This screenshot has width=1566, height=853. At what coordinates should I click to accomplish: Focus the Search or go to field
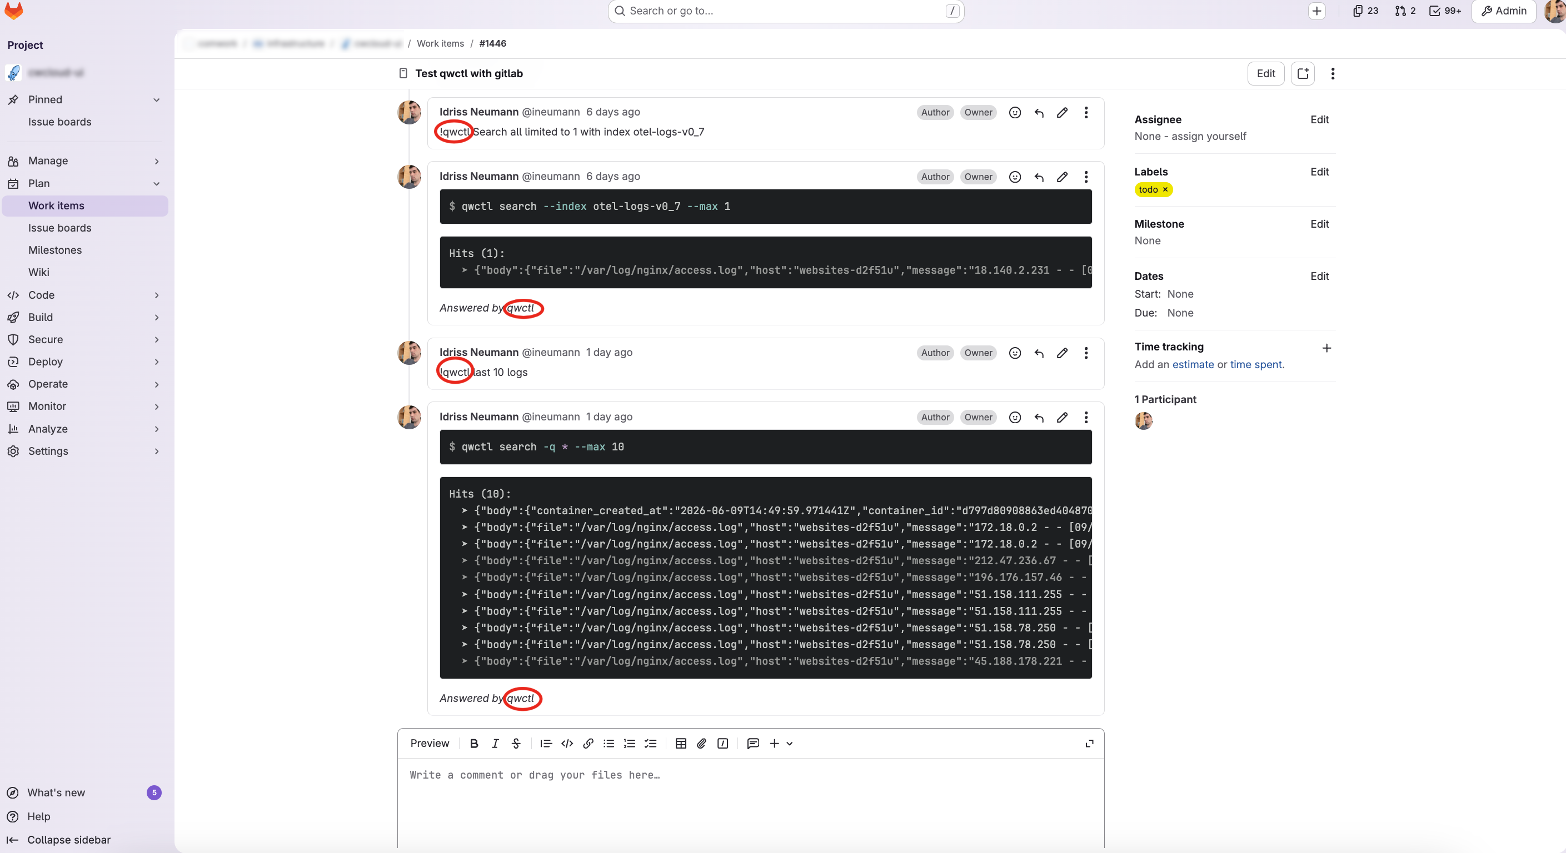point(785,11)
